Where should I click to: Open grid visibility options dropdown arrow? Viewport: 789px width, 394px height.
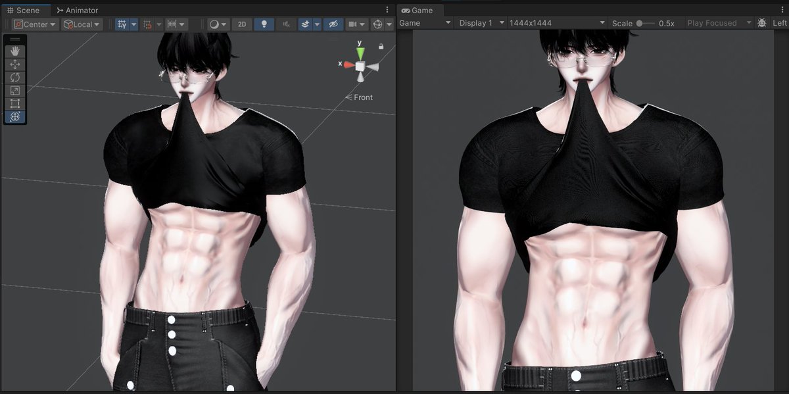[134, 24]
